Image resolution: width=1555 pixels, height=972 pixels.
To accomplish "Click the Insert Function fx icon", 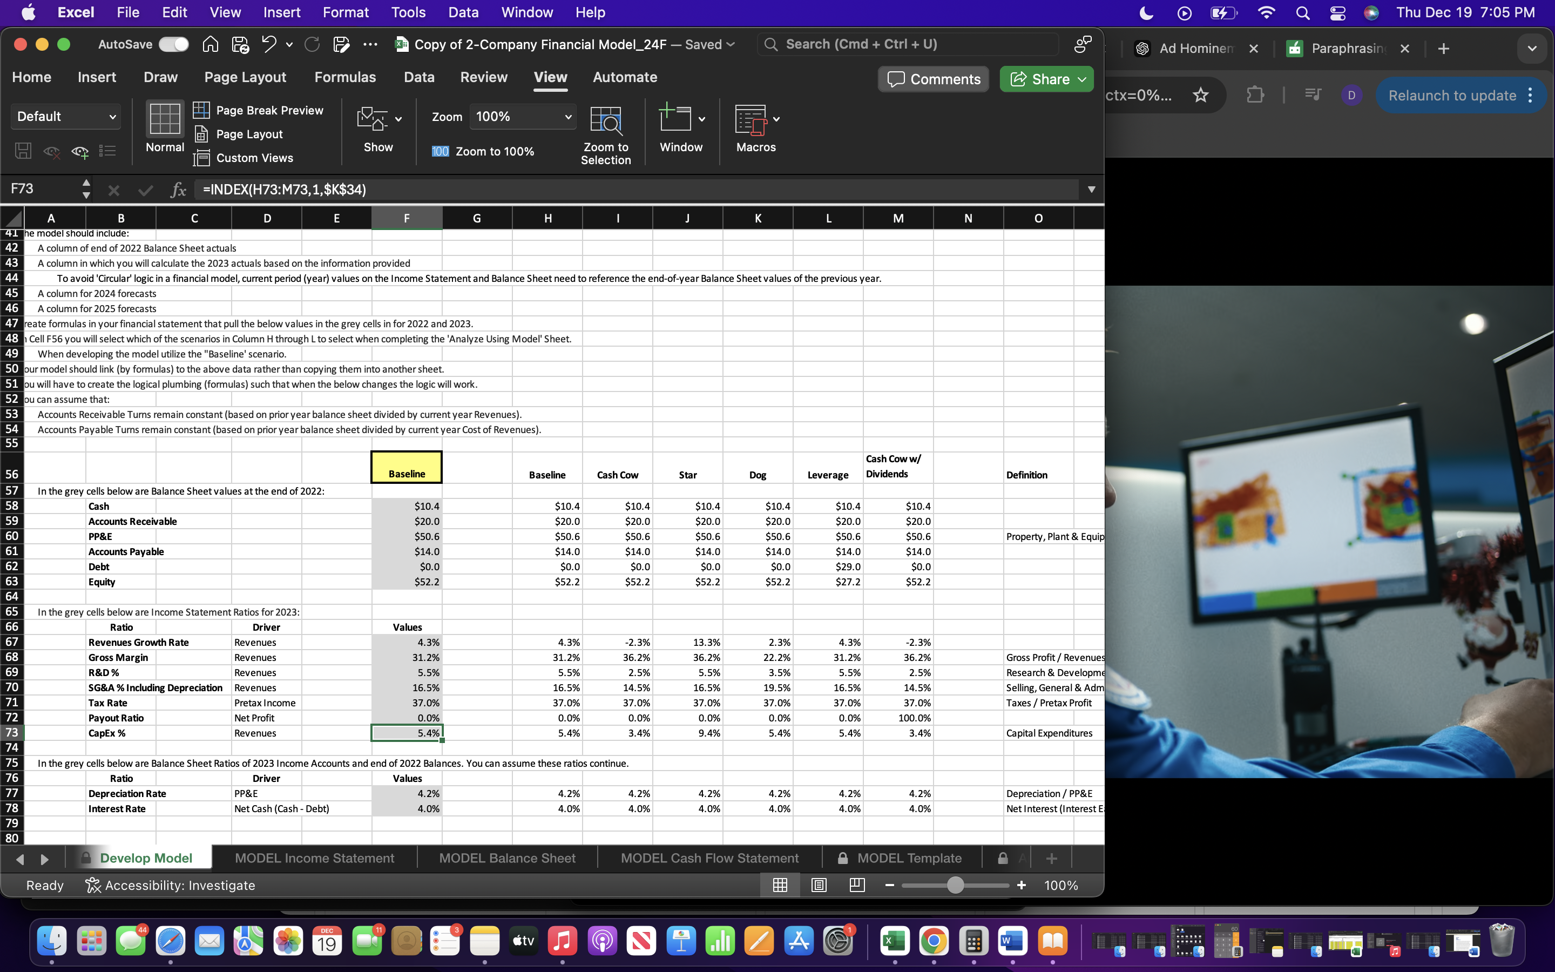I will [x=178, y=189].
